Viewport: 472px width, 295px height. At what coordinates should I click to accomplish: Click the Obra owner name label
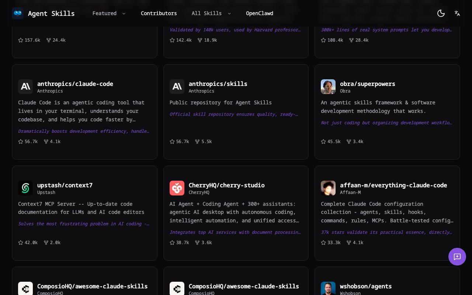coord(345,91)
